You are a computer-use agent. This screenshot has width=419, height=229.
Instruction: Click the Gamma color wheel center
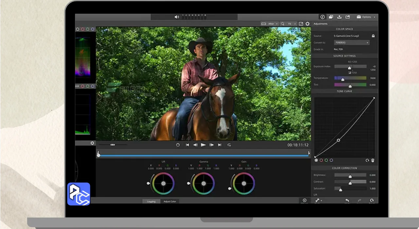tap(204, 184)
